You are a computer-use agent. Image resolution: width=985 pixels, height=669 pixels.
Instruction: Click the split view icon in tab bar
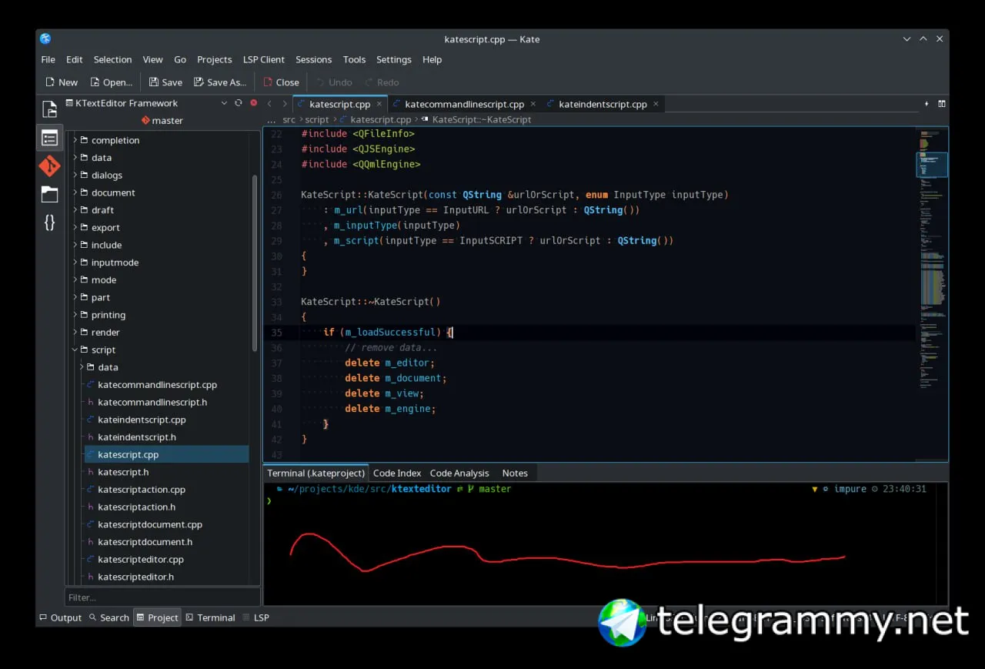(941, 104)
